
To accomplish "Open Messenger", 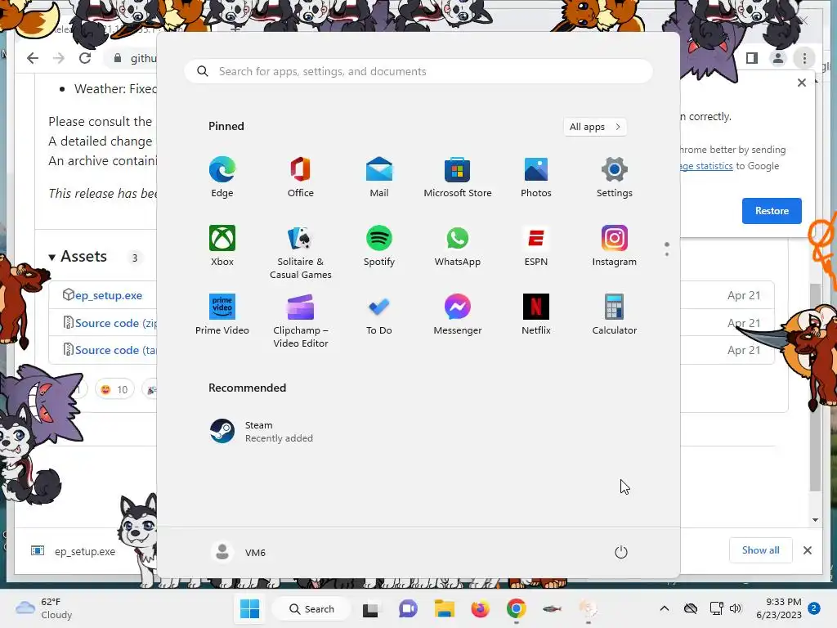I will point(458,315).
